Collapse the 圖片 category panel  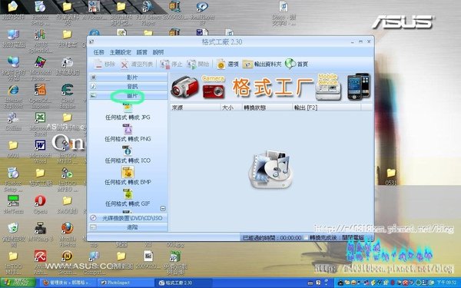tap(128, 95)
